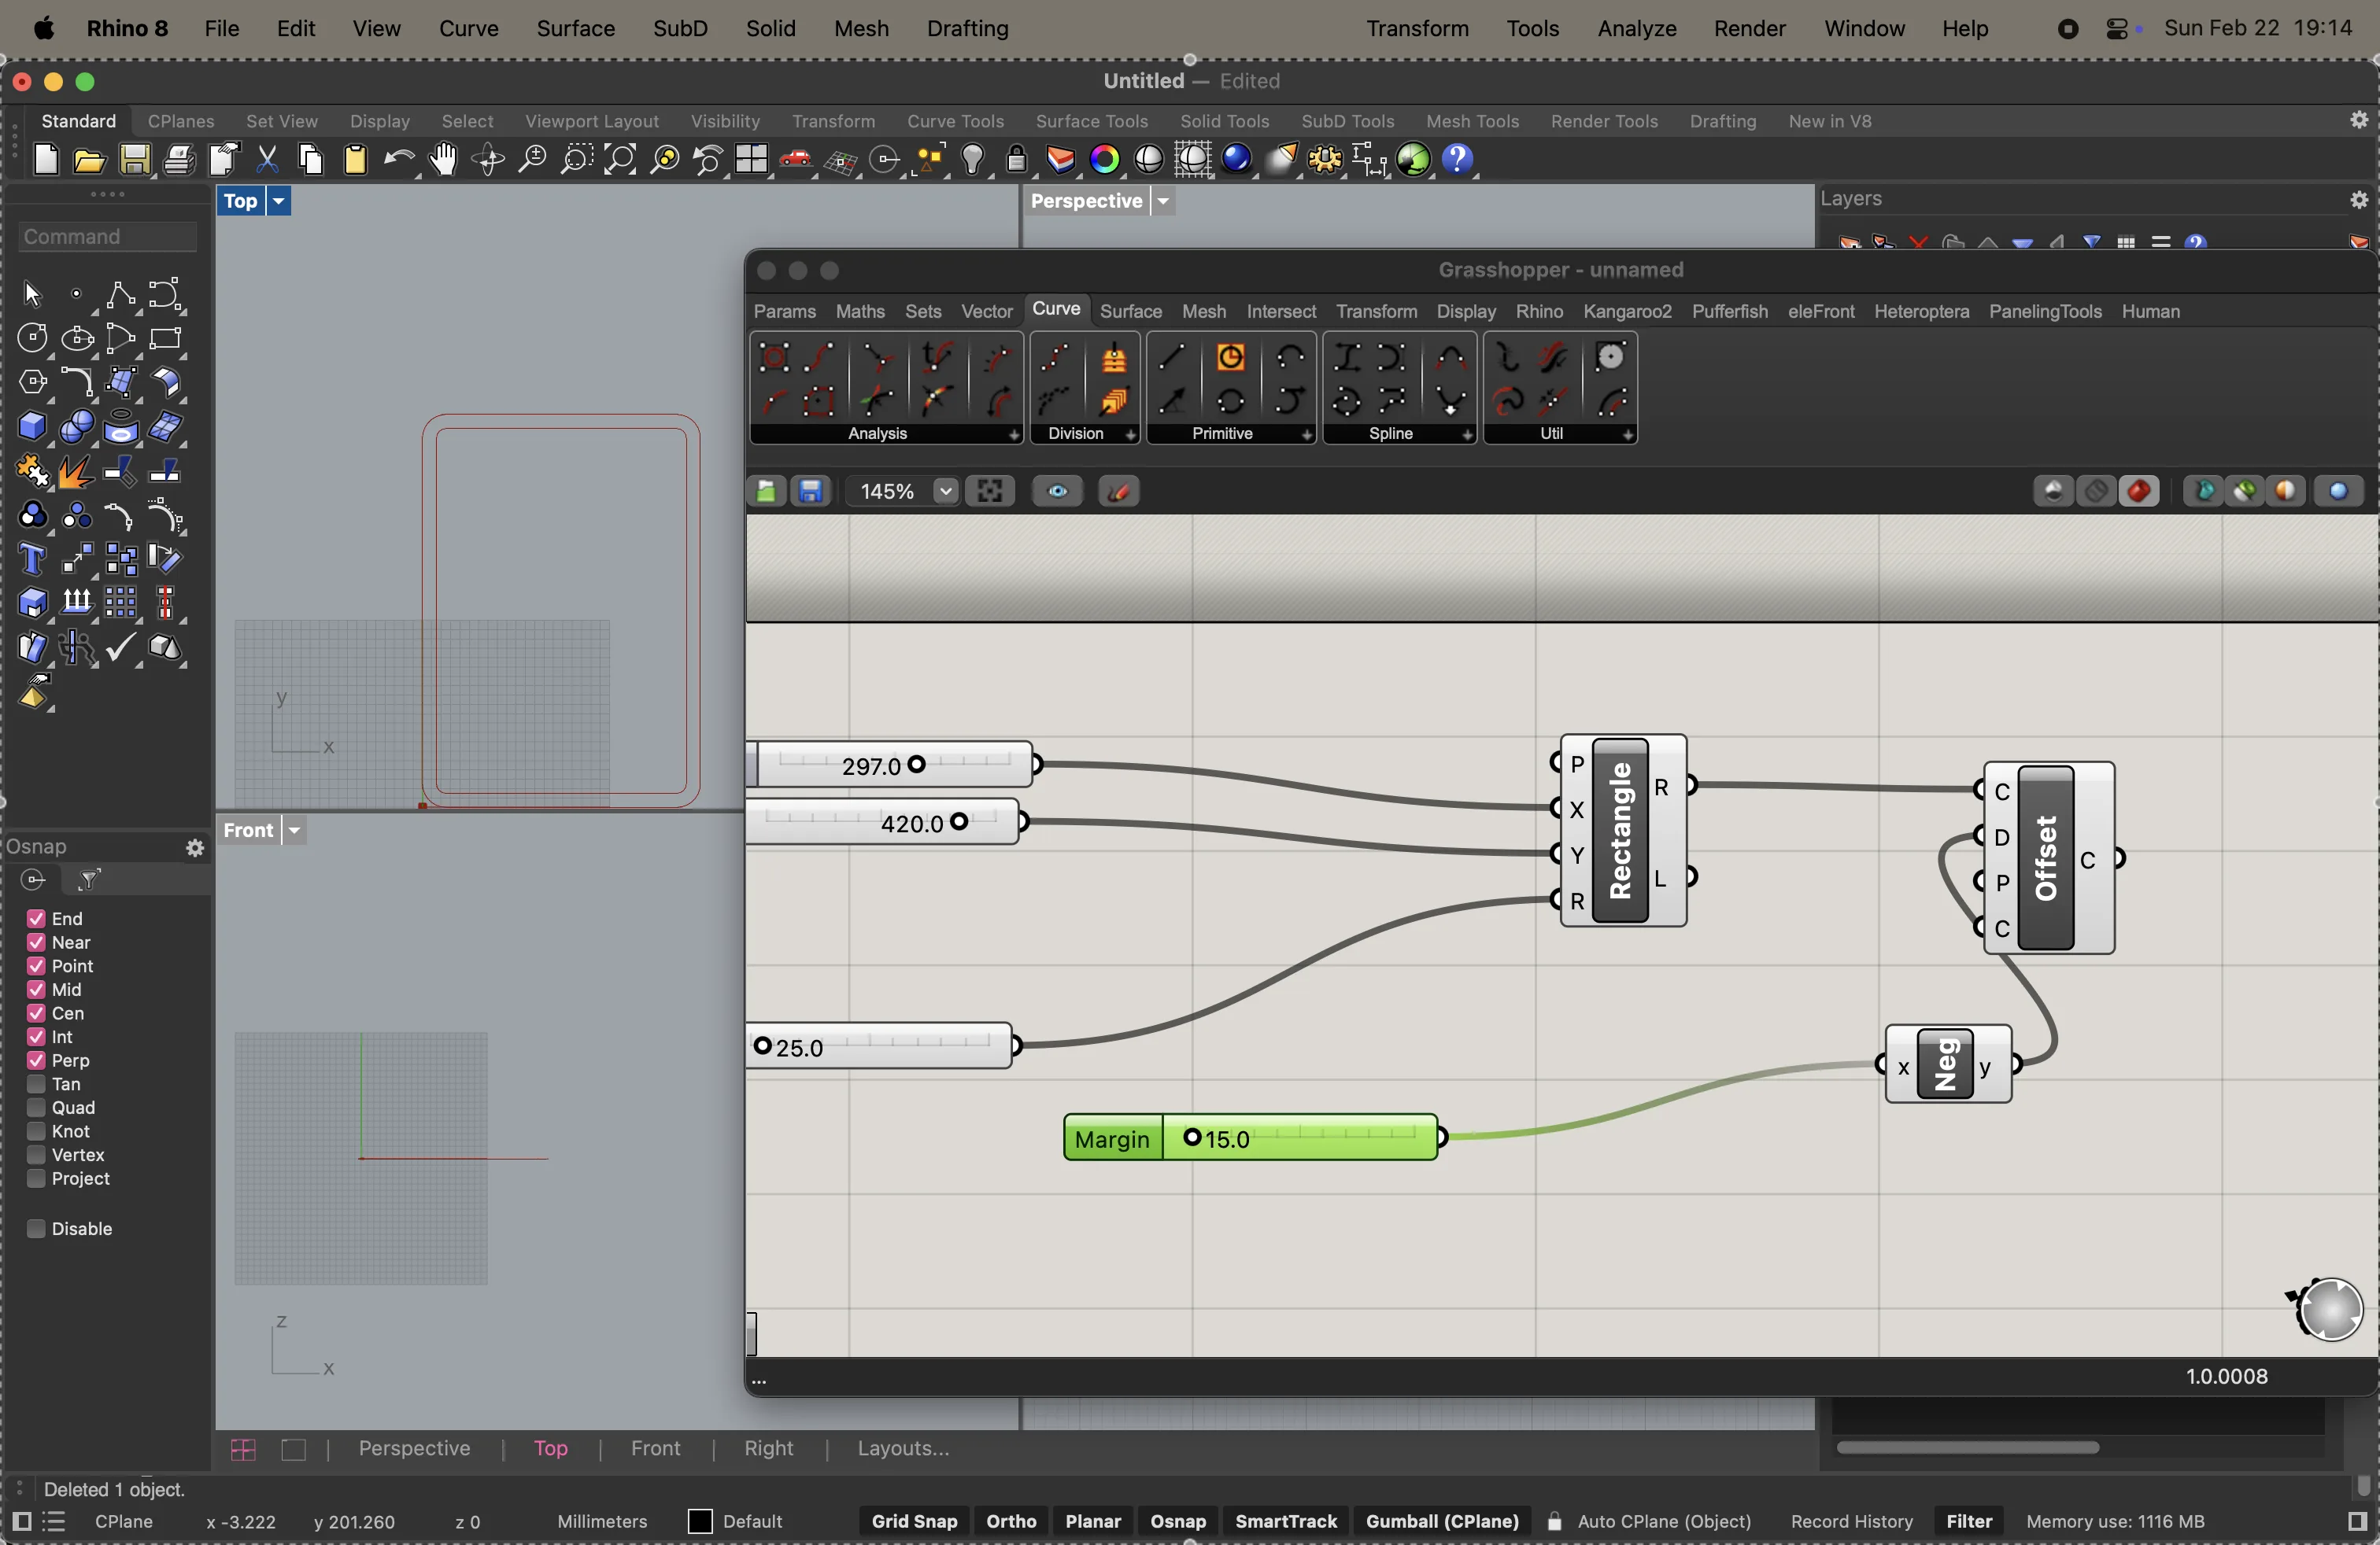Click Grasshopper zoom extents icon

coord(990,492)
